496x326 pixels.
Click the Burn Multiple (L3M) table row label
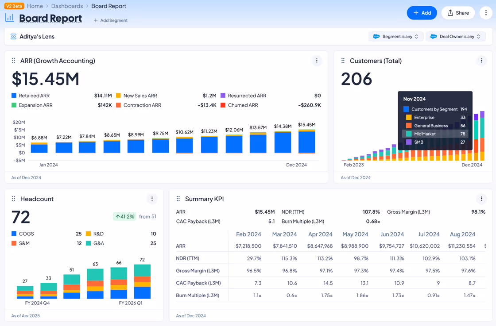point(198,295)
